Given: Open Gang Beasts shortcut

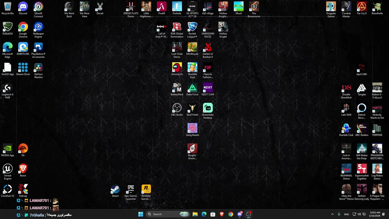Looking at the screenshot, I should pos(192,130).
